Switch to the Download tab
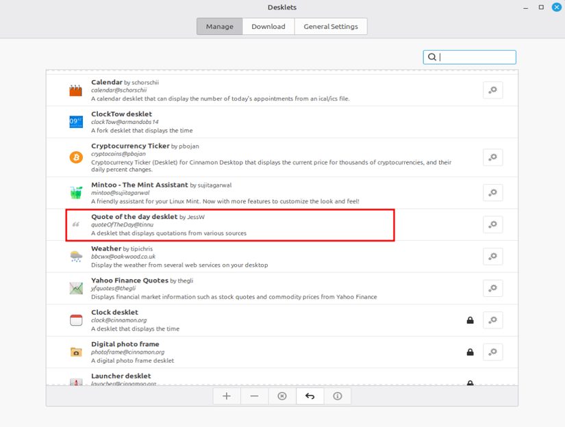565x427 pixels. pos(268,26)
